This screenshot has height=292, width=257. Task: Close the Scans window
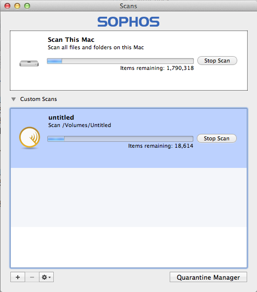coord(7,6)
